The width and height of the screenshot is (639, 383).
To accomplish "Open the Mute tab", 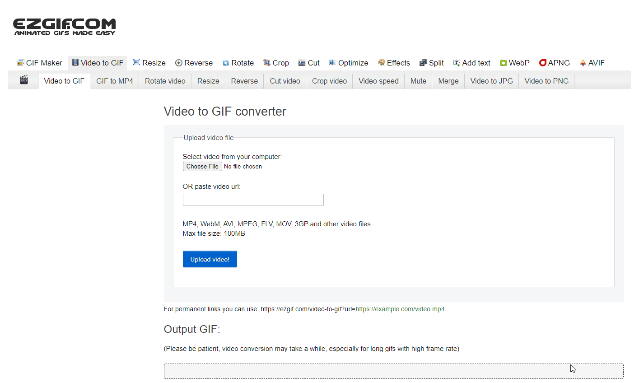I will [418, 81].
